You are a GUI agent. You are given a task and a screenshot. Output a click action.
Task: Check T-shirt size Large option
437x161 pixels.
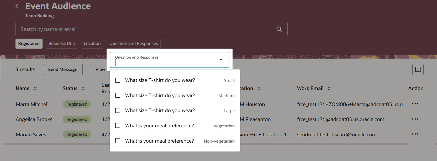(x=118, y=110)
